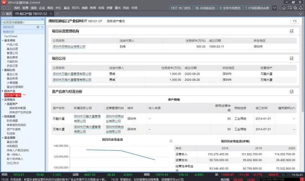Open the REITs menu

[75, 8]
